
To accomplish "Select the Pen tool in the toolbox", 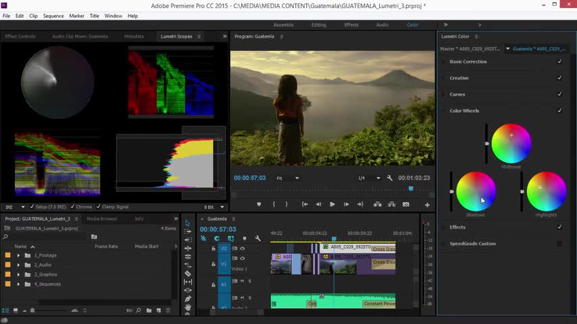I will pos(188,298).
